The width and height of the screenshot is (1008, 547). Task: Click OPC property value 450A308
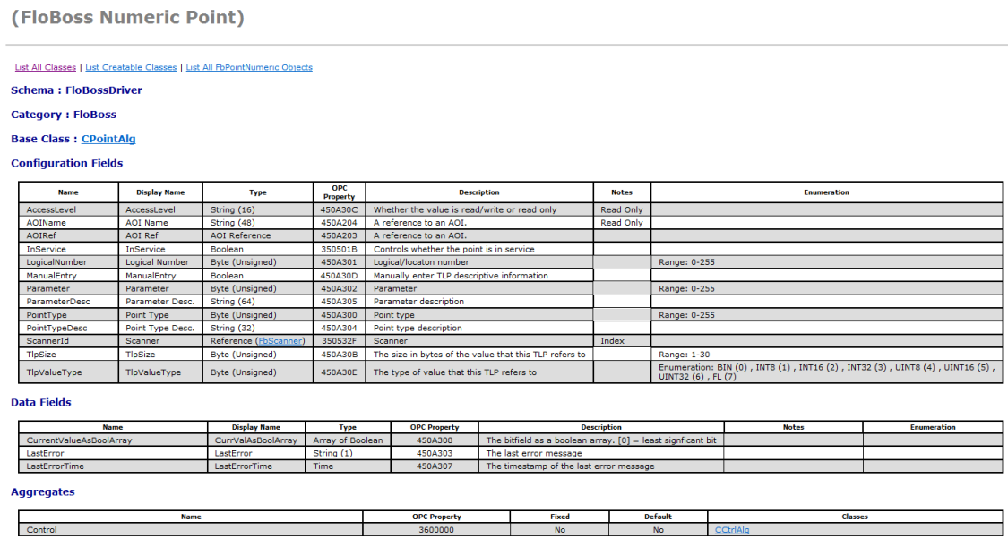click(434, 440)
